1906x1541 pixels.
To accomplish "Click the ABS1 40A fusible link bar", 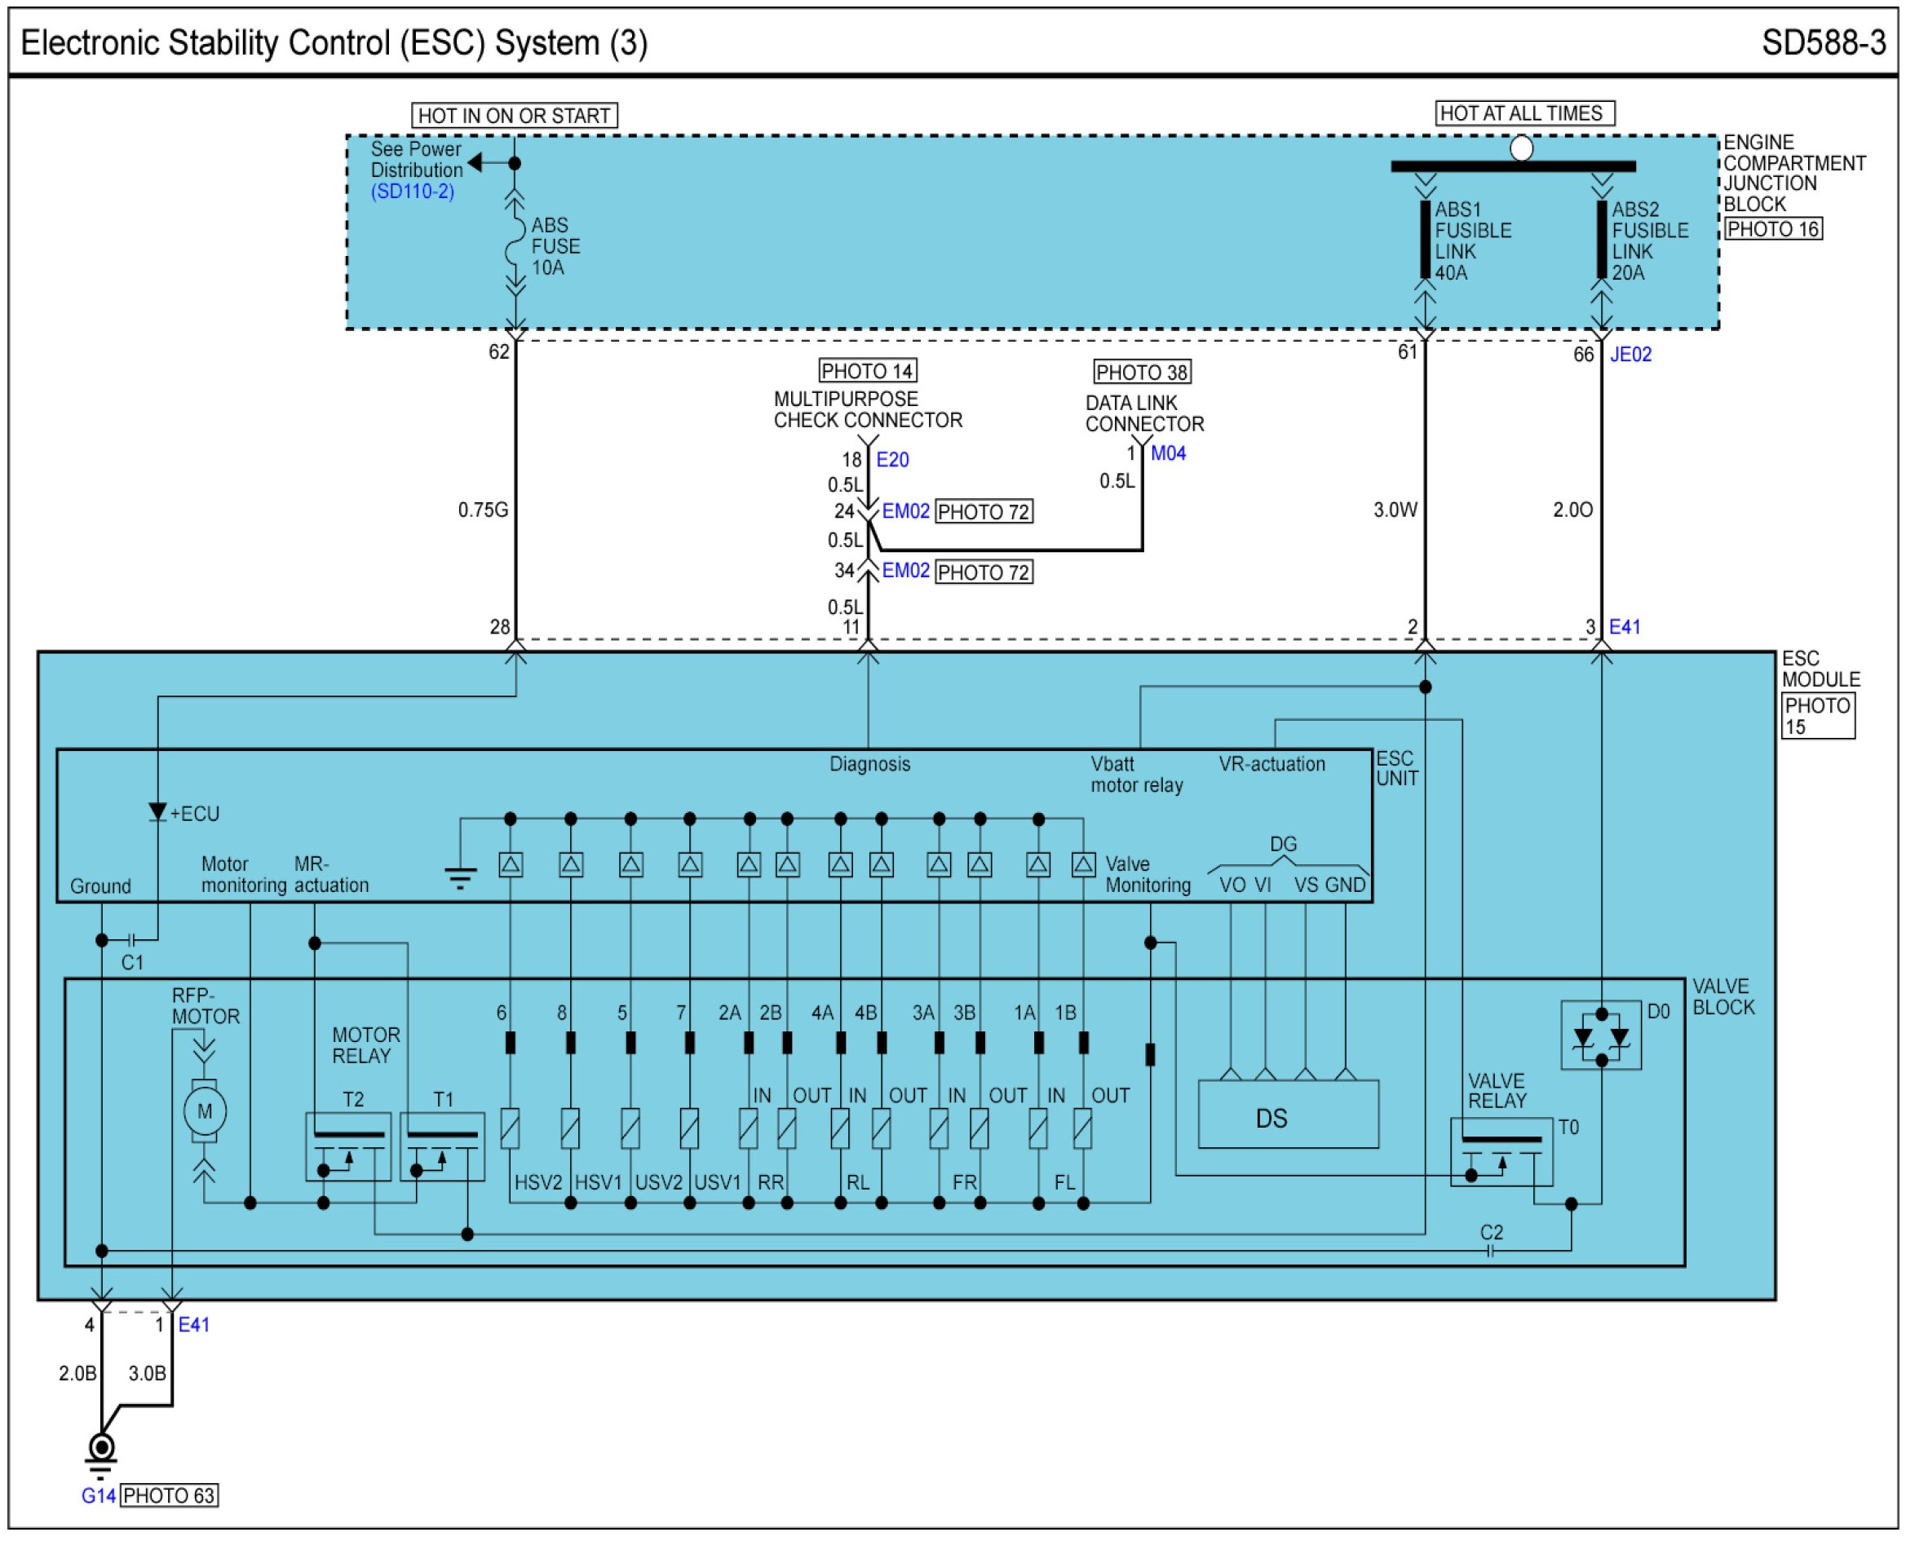I will pyautogui.click(x=1425, y=240).
